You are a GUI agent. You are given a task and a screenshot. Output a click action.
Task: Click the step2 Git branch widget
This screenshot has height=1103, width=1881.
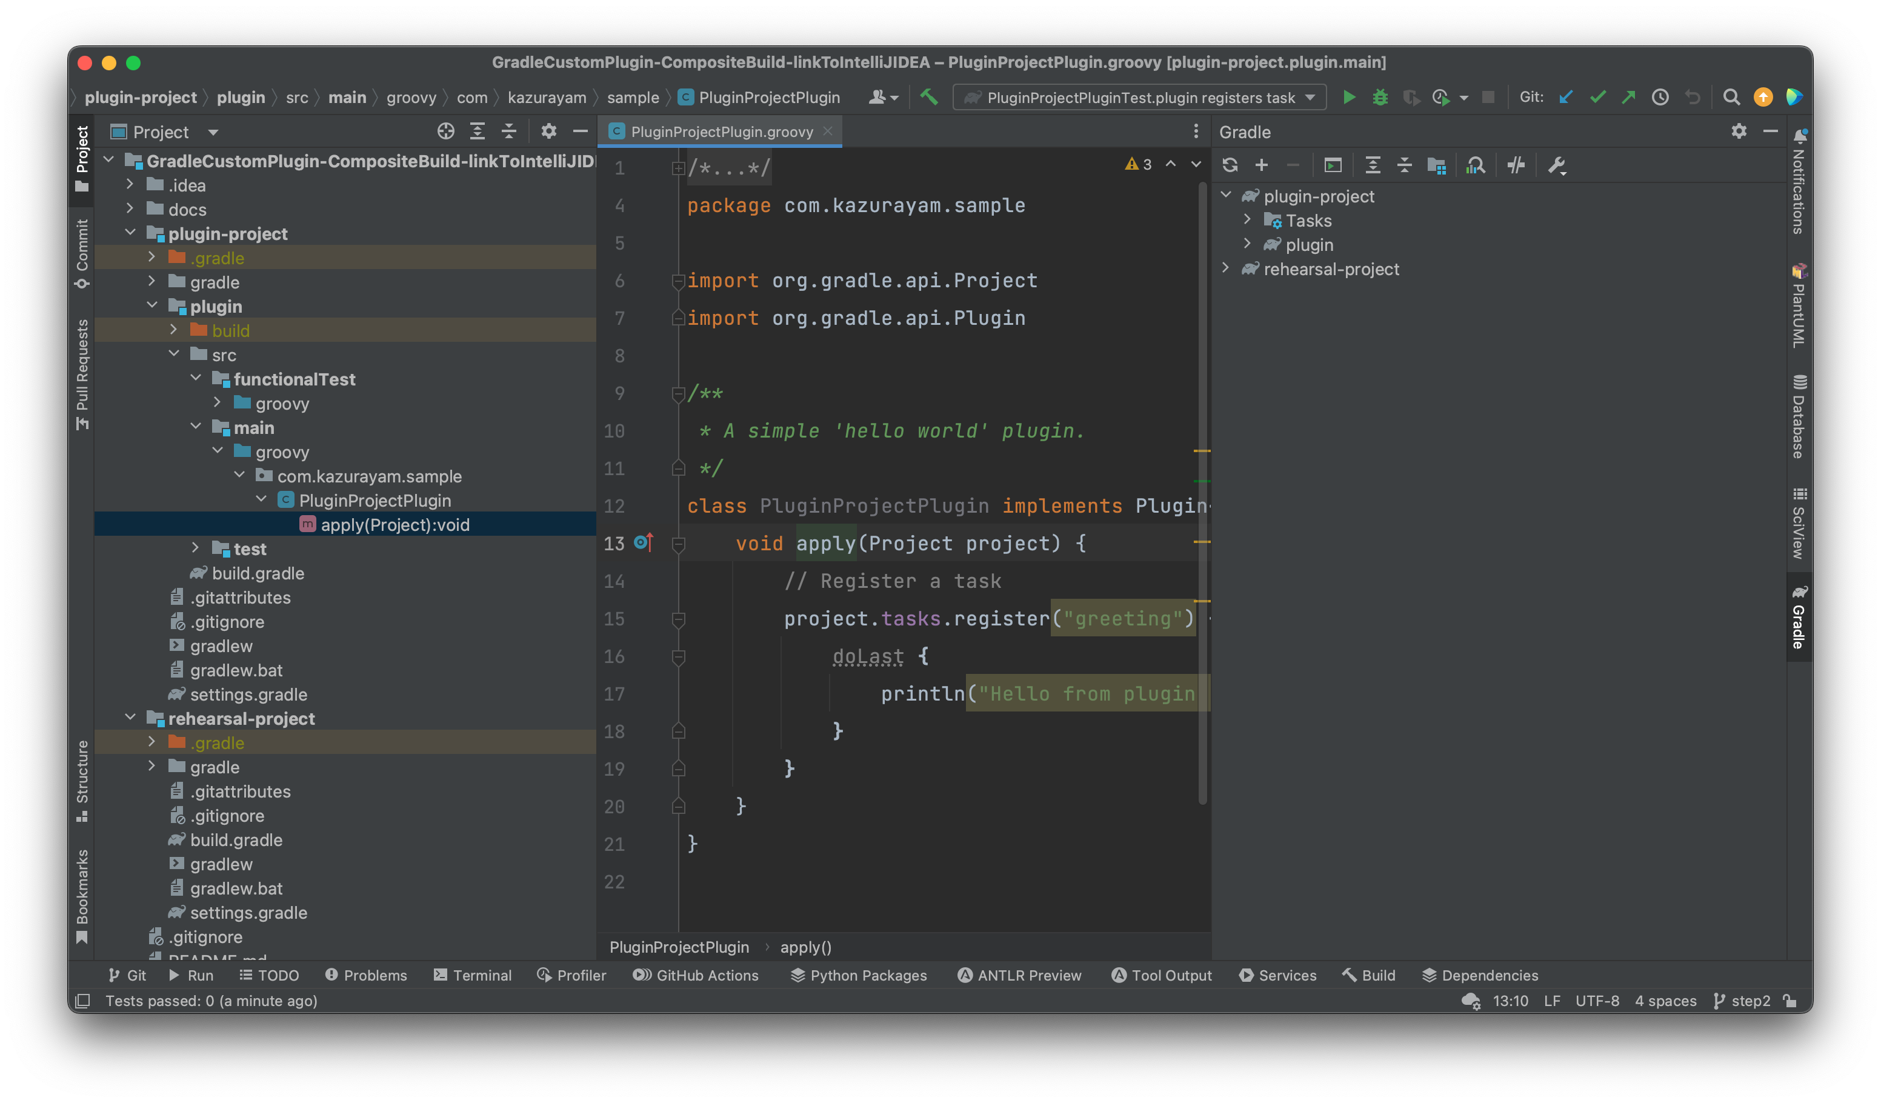[1742, 1001]
